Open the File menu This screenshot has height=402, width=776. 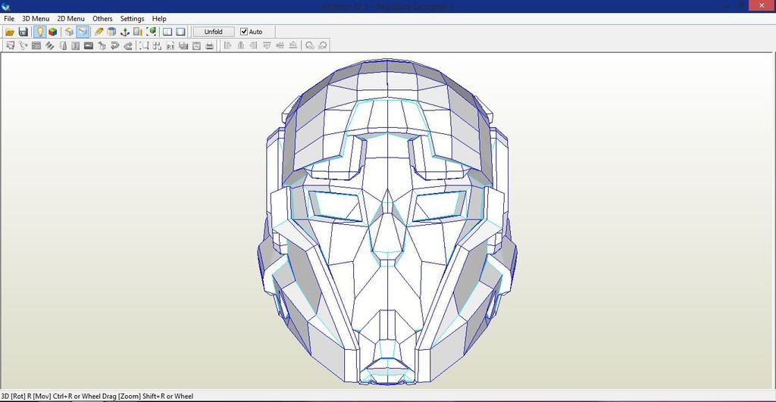tap(9, 18)
